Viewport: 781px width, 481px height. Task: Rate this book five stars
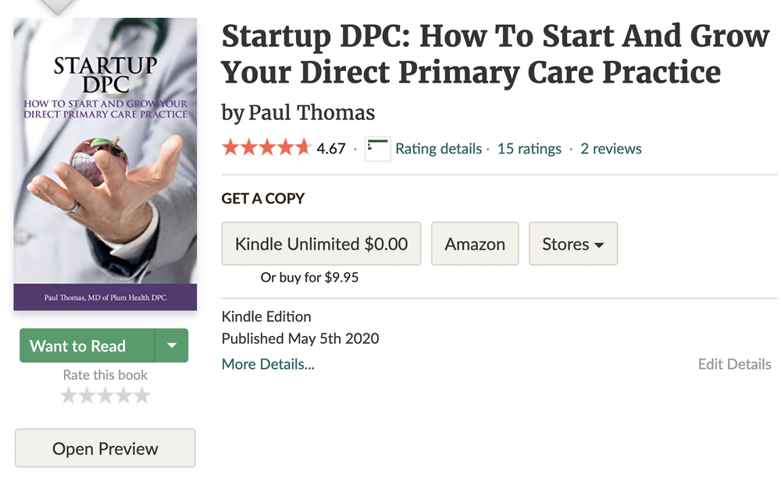141,396
